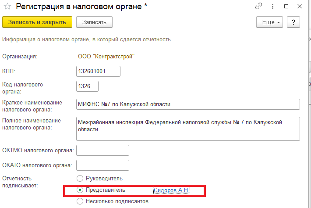Viewport: 311px width, 208px height.
Task: Copy link using the chain icon
Action: click(x=258, y=6)
